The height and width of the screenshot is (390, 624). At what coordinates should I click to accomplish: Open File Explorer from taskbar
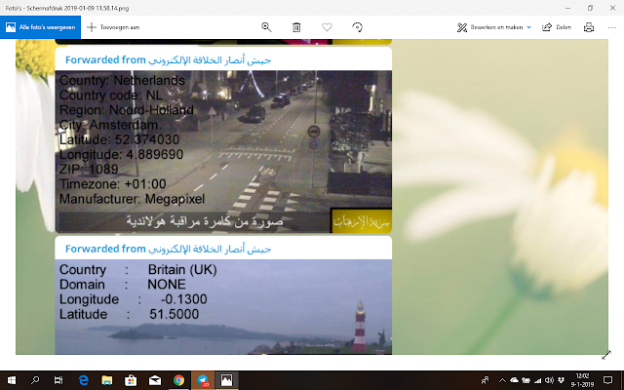click(x=106, y=380)
